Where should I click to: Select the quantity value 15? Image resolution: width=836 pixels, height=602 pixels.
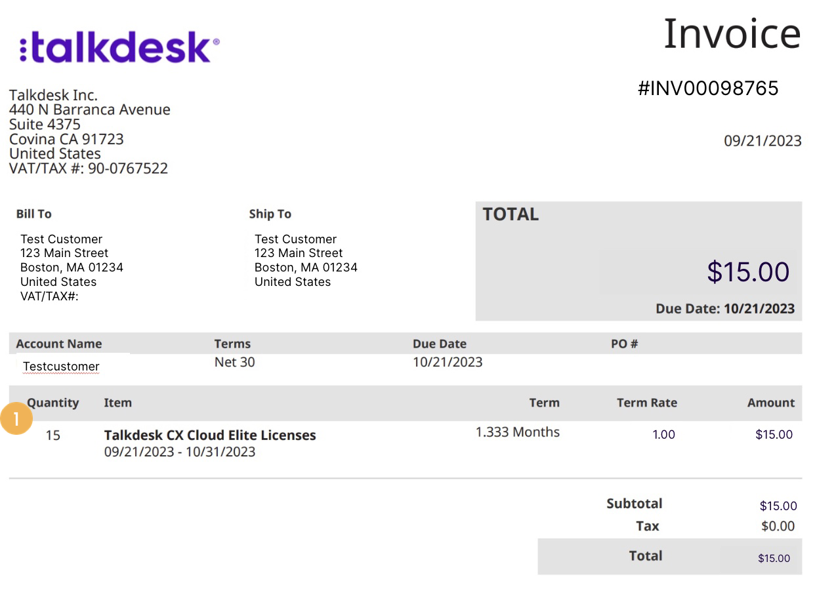tap(52, 435)
